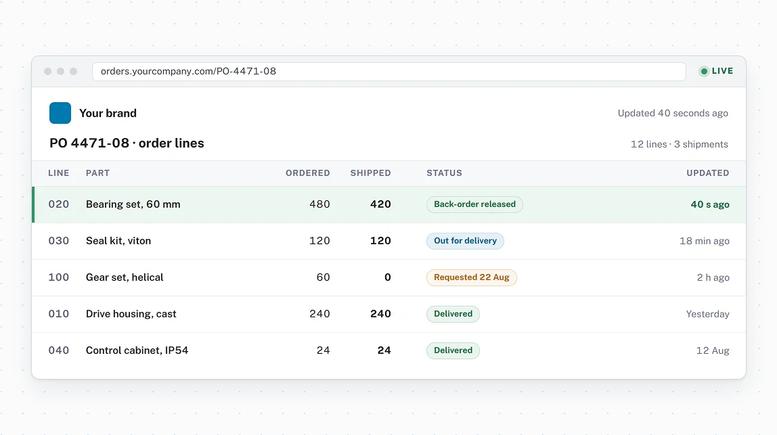Click the green LIVE indicator dot

[x=704, y=71]
